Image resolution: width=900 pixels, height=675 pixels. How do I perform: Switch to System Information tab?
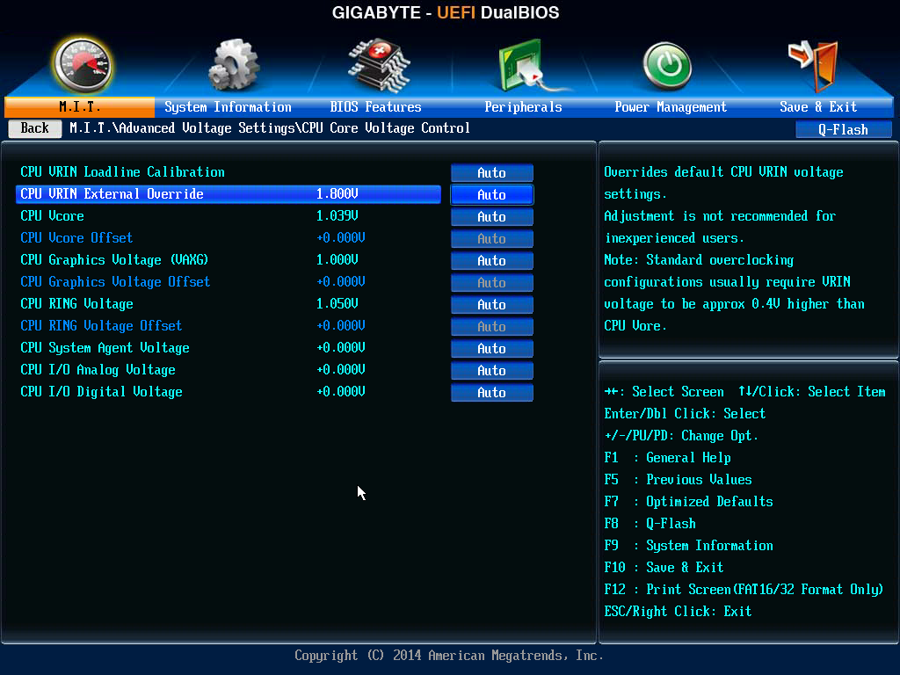click(x=228, y=106)
